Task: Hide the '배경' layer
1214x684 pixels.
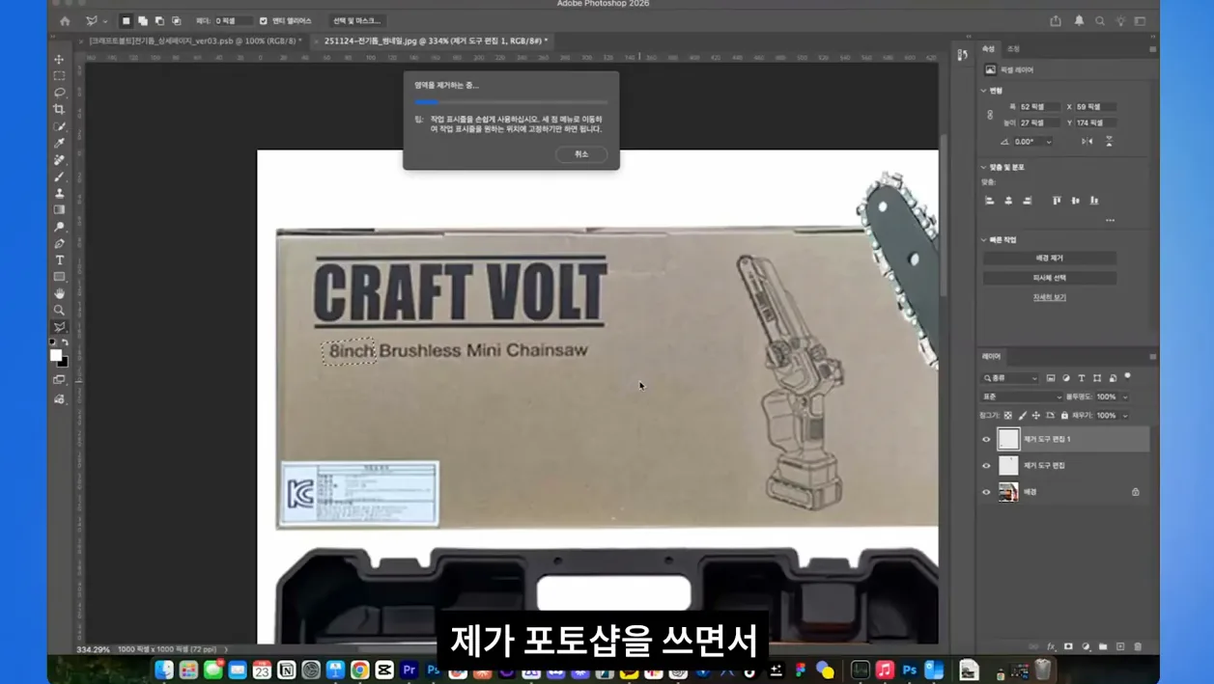Action: point(986,492)
